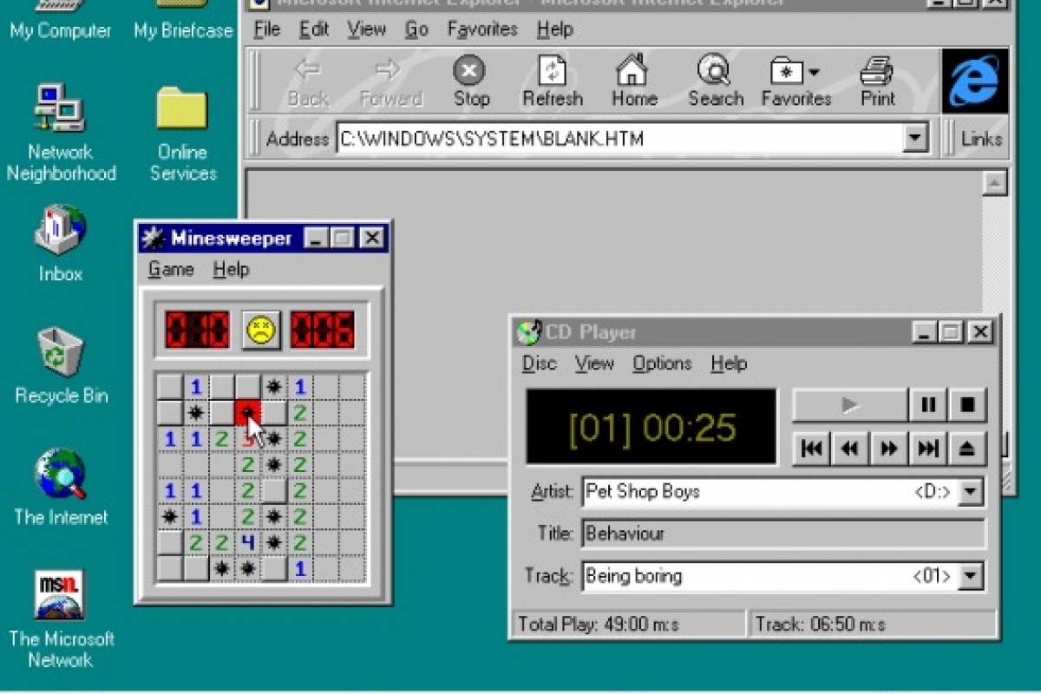The height and width of the screenshot is (694, 1041).
Task: Pause playback in CD Player
Action: click(x=927, y=405)
